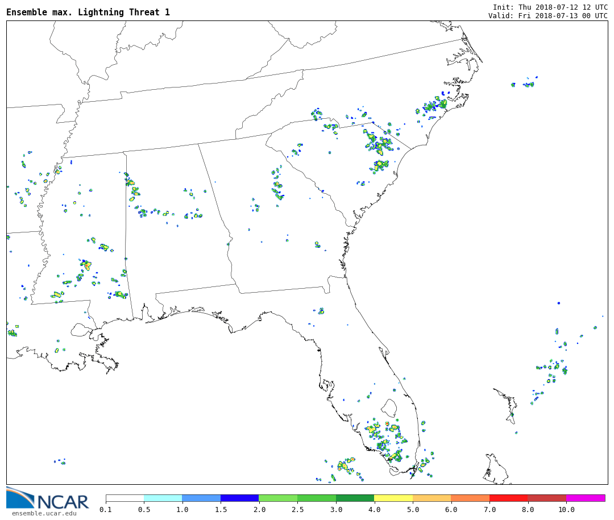Click the 10.0 colorbar tick label
614x520 pixels.
566,510
